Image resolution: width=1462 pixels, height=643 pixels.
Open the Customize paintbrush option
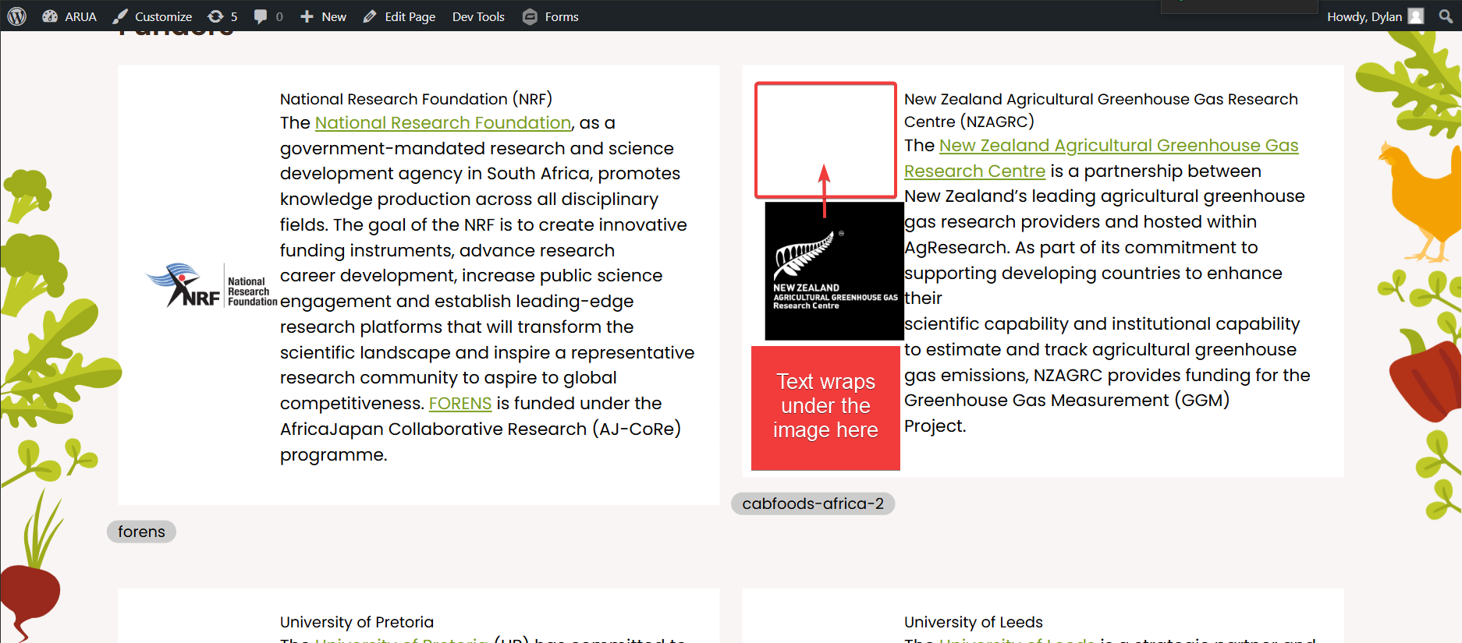[x=153, y=16]
